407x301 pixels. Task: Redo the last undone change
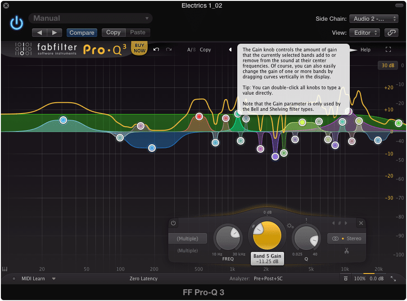click(x=169, y=50)
